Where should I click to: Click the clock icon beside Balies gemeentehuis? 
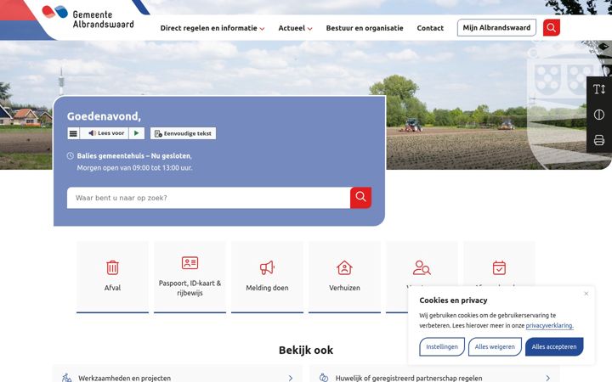pos(71,156)
